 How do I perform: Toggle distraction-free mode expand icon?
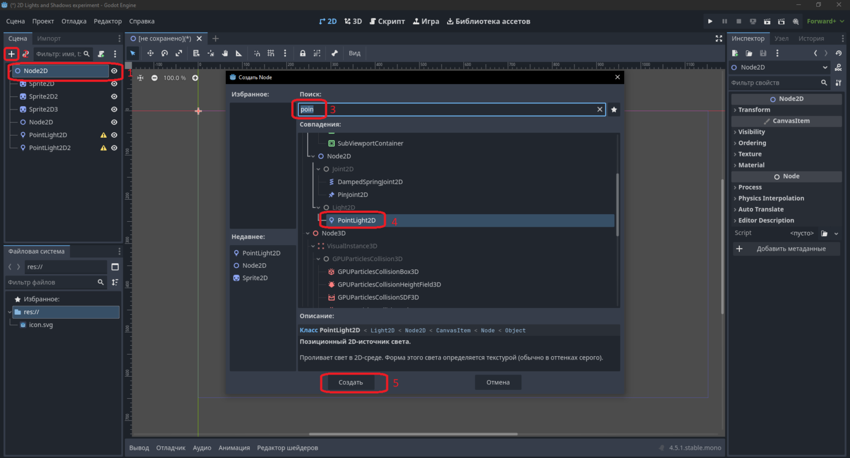pyautogui.click(x=719, y=38)
